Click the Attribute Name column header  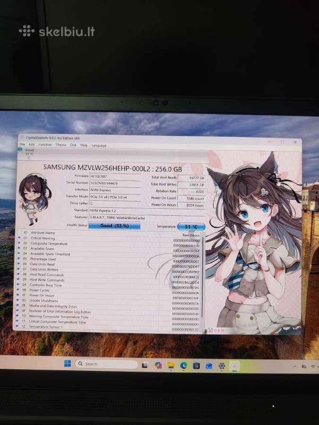point(43,233)
